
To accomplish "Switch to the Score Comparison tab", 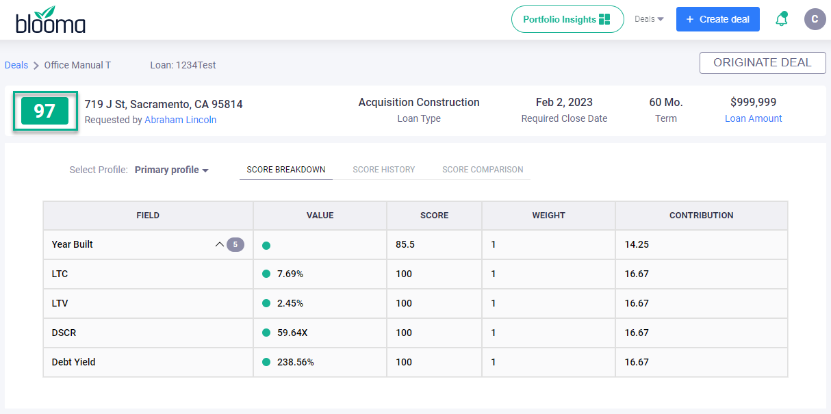I will [x=483, y=170].
